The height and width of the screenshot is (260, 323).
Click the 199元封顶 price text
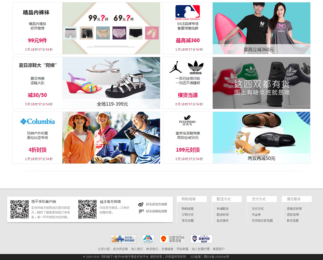[188, 150]
